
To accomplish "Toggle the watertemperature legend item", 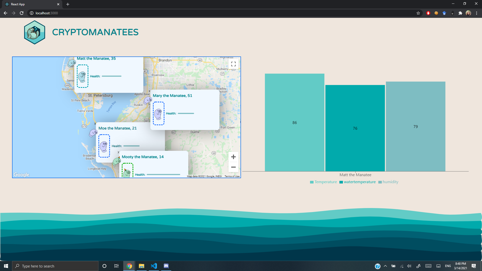I will (357, 182).
